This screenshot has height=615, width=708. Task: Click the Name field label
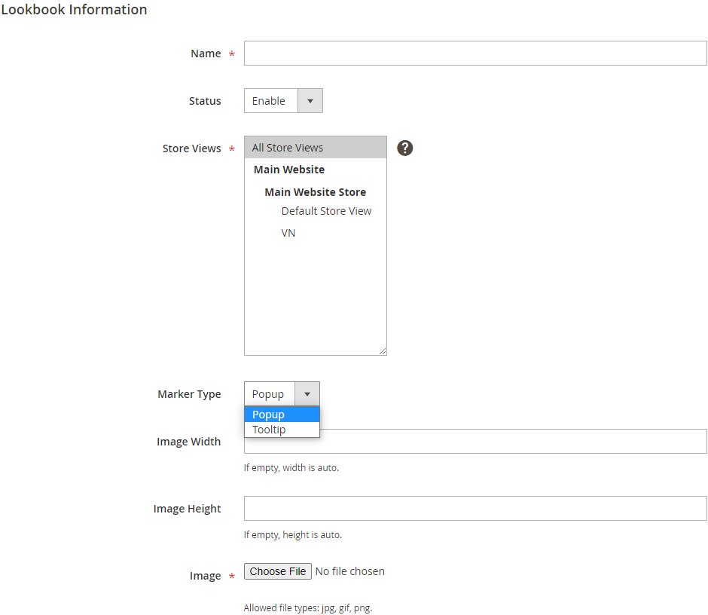(x=206, y=54)
